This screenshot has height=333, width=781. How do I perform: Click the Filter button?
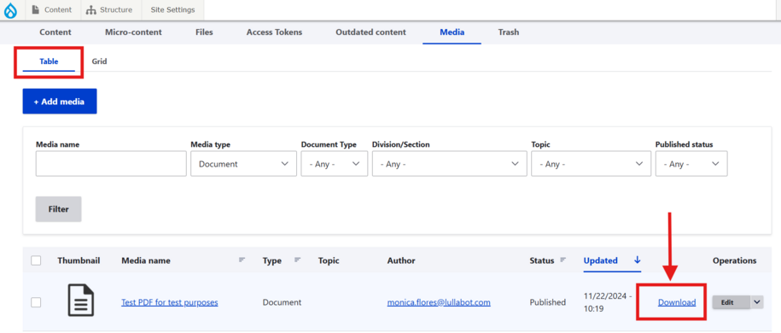point(58,209)
